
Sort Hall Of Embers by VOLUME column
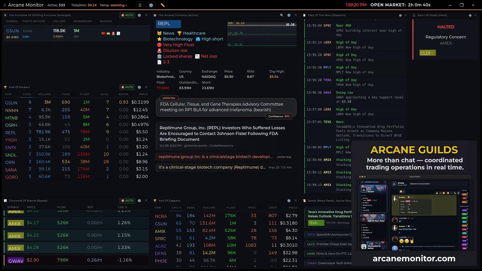(44, 94)
